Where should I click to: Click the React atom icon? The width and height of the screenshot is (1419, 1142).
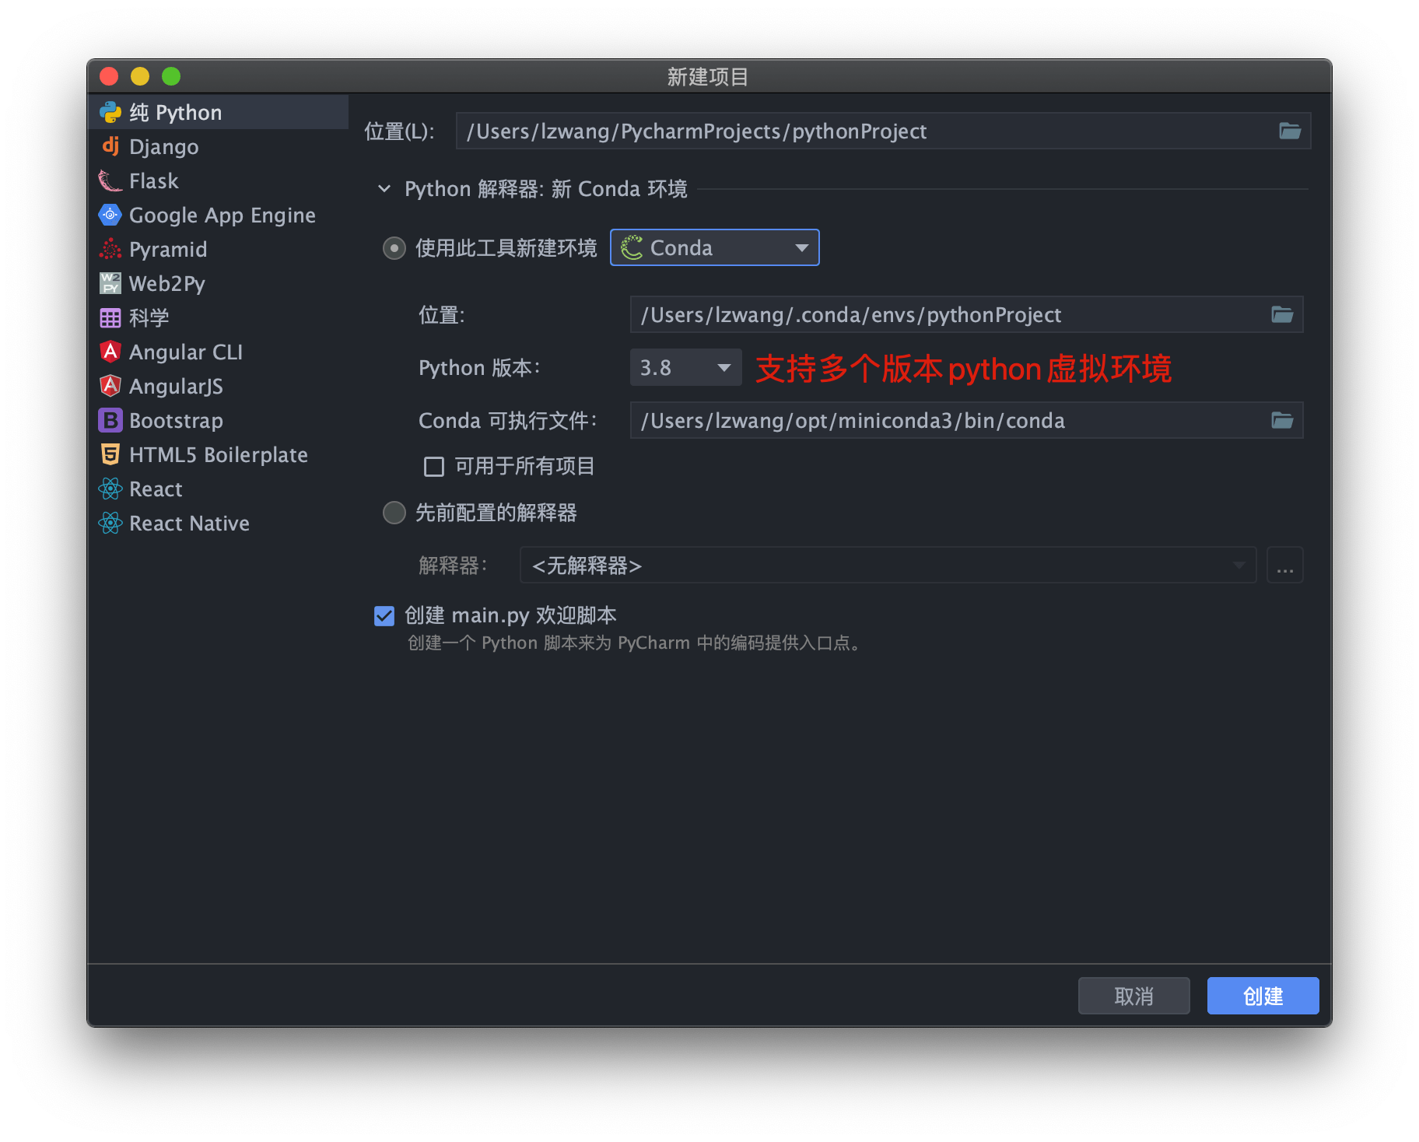click(110, 489)
